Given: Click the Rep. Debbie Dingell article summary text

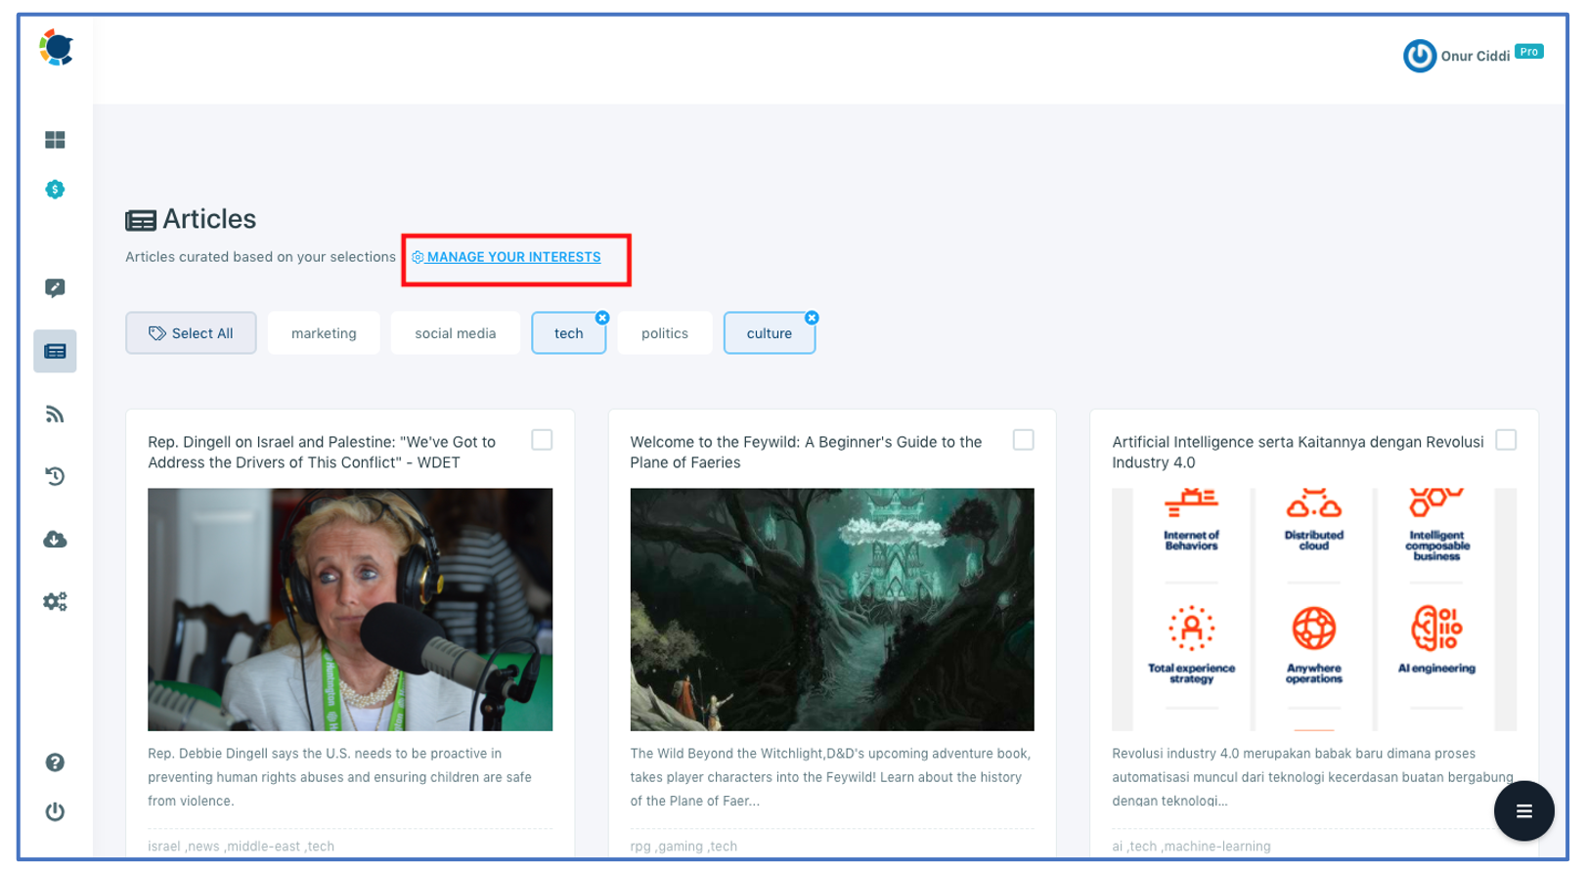Looking at the screenshot, I should pyautogui.click(x=340, y=777).
